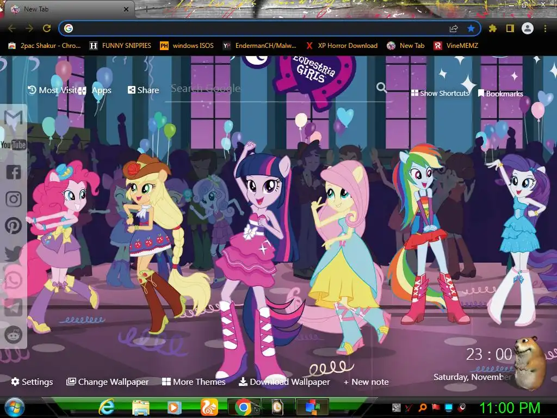Click the Share button
This screenshot has width=557, height=418.
[x=143, y=90]
